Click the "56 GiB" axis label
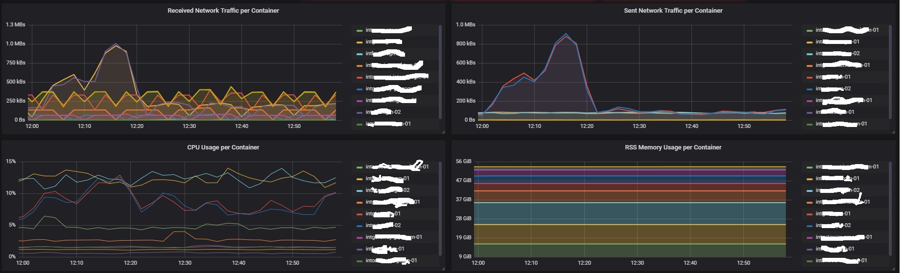This screenshot has width=905, height=273. (x=464, y=161)
